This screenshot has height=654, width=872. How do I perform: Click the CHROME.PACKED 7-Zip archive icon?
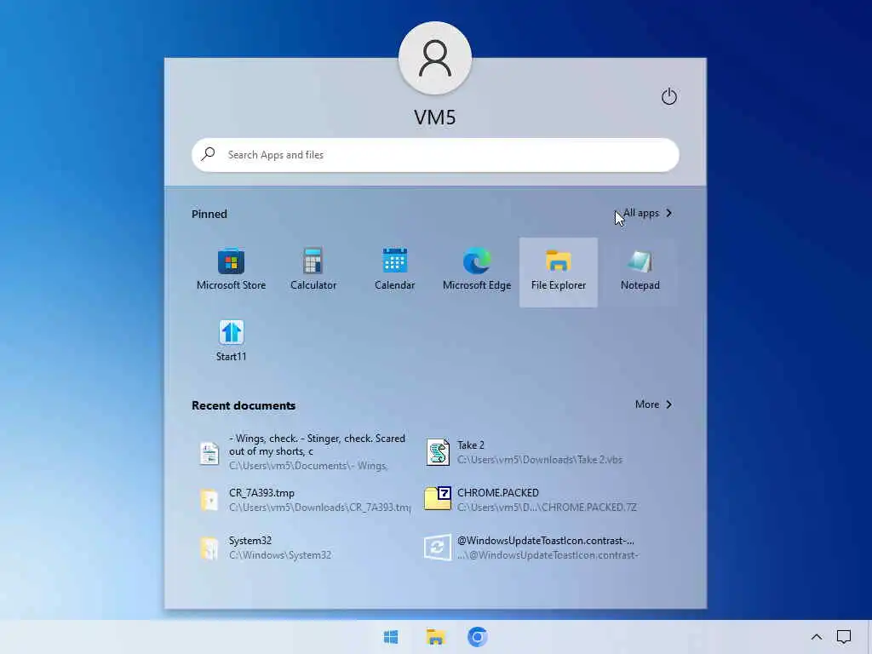(438, 499)
